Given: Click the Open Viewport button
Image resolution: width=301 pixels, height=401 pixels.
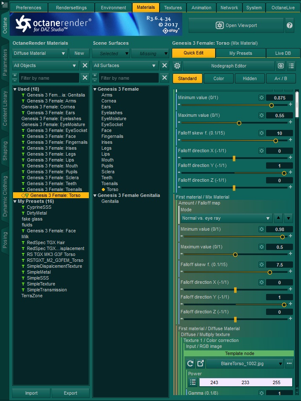Looking at the screenshot, I should pos(236,25).
